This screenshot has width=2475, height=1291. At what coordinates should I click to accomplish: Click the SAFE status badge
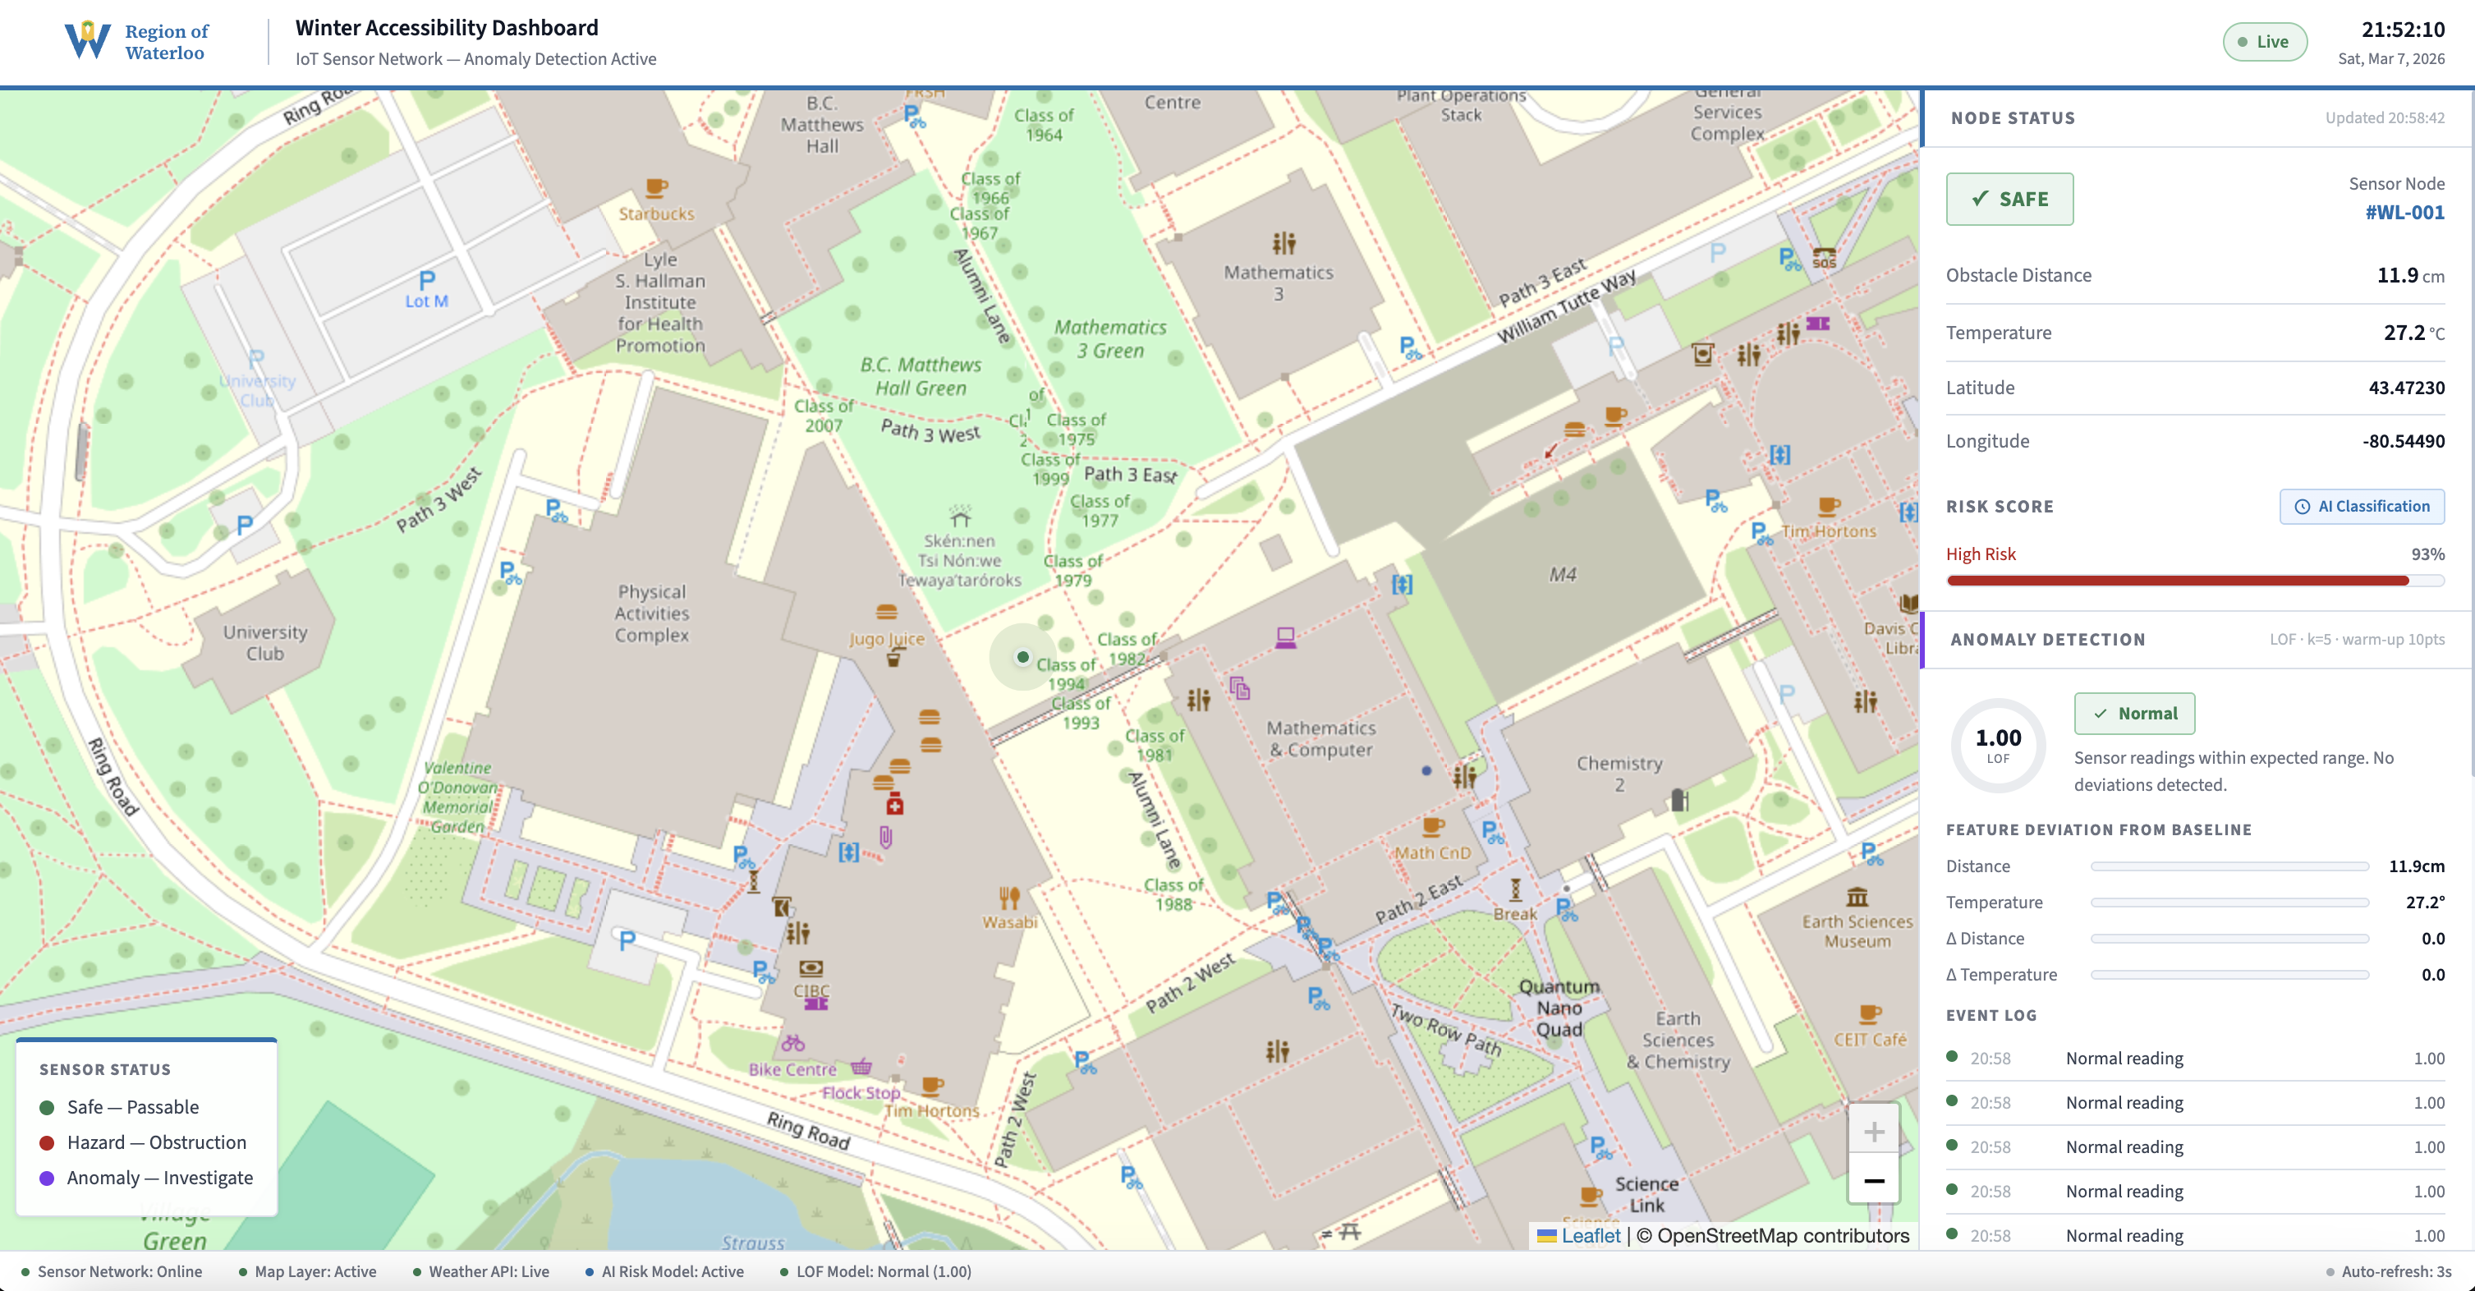pos(2009,199)
